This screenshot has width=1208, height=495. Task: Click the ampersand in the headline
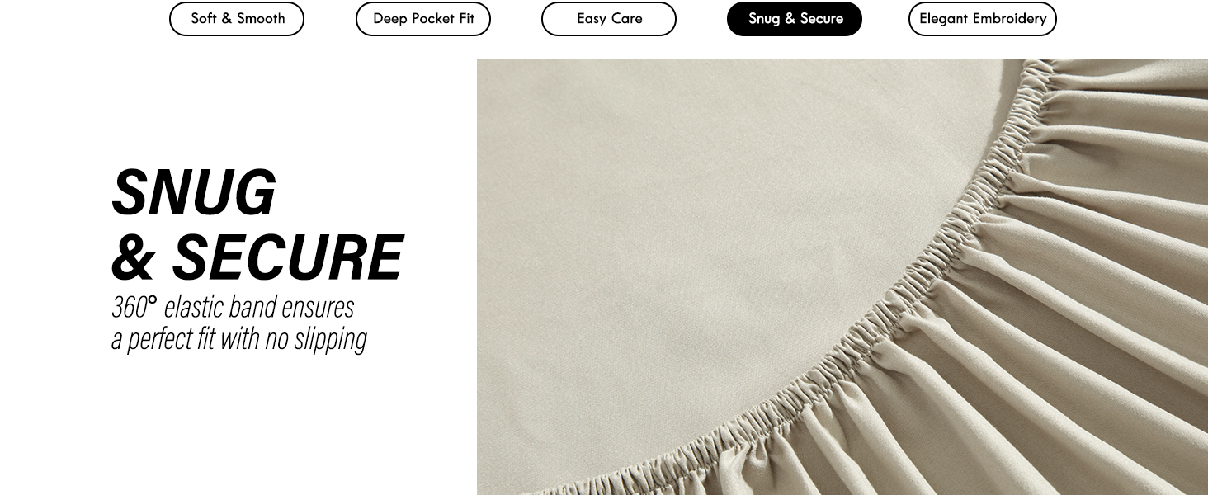134,257
